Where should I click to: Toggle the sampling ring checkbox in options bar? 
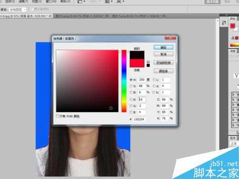click(x=33, y=10)
